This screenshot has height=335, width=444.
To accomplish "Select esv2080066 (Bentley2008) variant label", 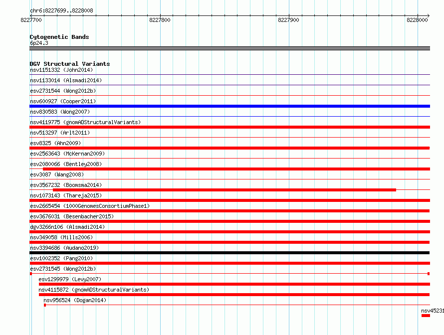I will click(x=66, y=164).
